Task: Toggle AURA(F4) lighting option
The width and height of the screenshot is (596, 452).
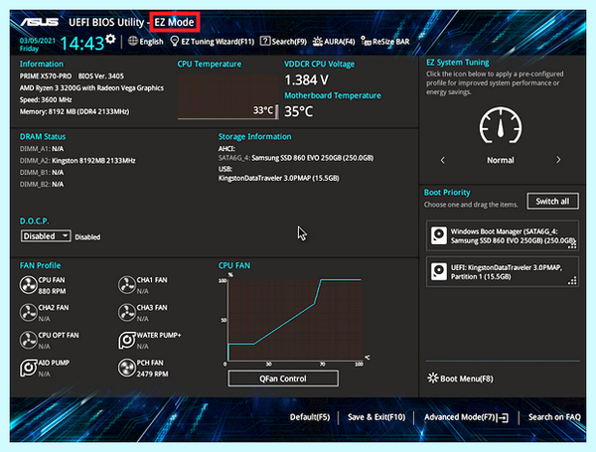Action: [334, 41]
